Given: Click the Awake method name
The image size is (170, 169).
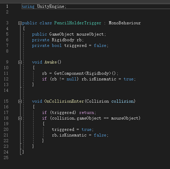Looking at the screenshot, I should [51, 62].
